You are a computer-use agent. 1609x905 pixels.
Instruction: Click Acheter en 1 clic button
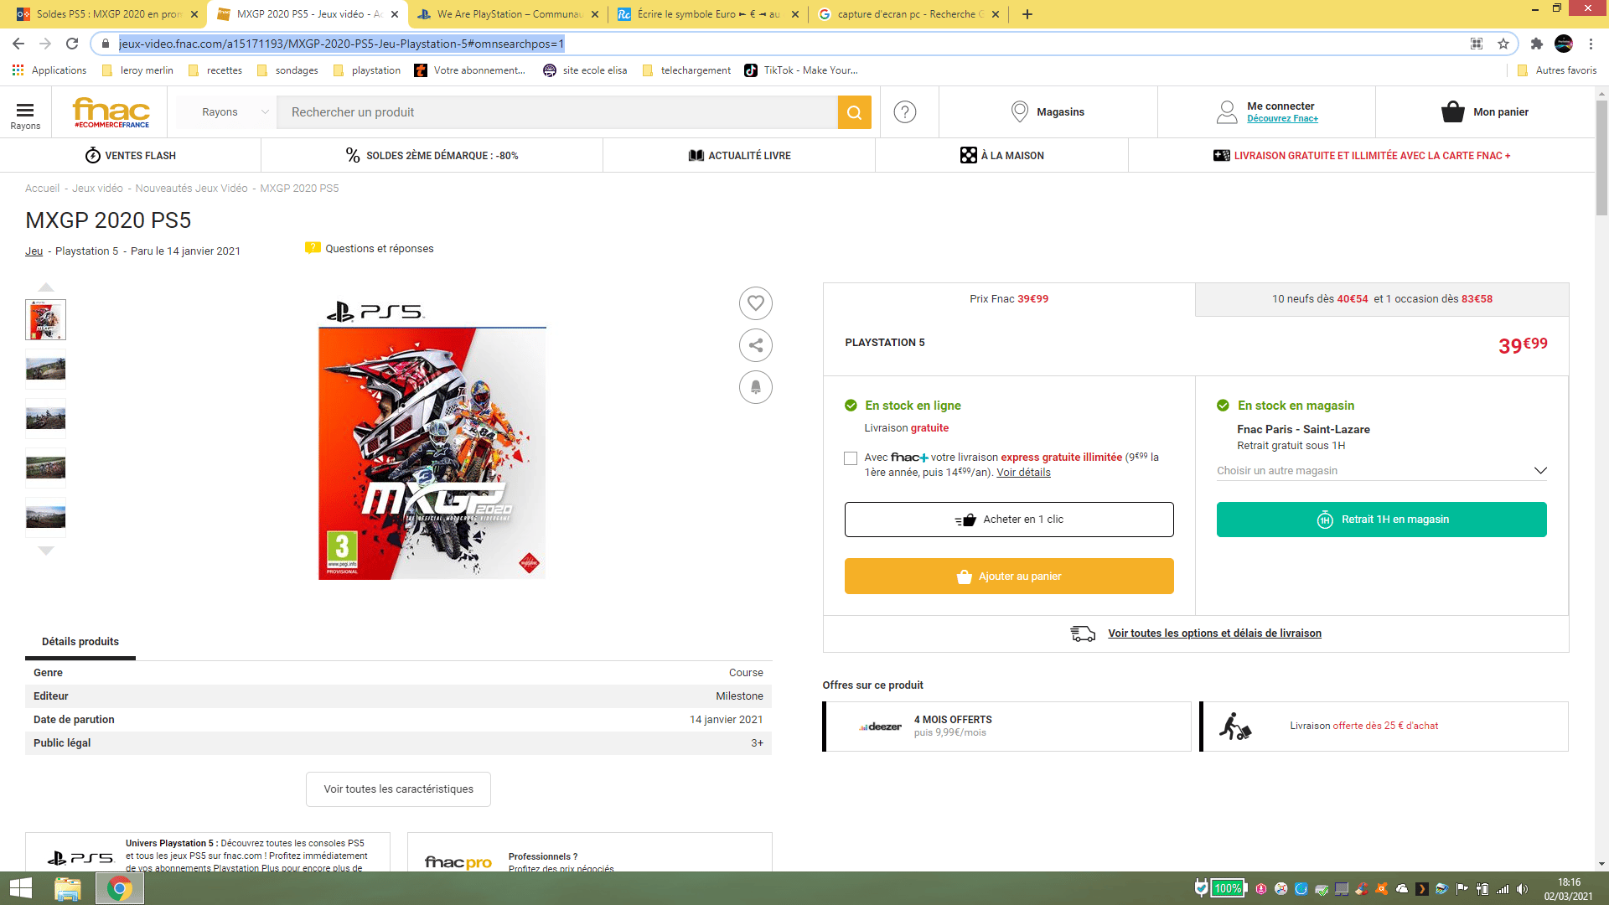point(1009,520)
